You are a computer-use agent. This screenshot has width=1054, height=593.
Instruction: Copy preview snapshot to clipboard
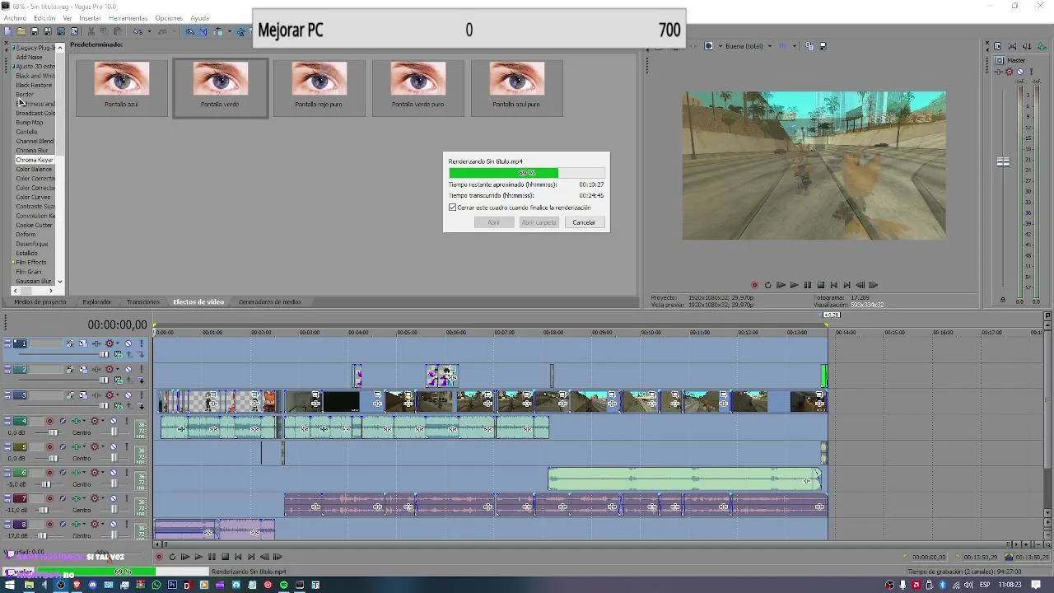(x=809, y=46)
